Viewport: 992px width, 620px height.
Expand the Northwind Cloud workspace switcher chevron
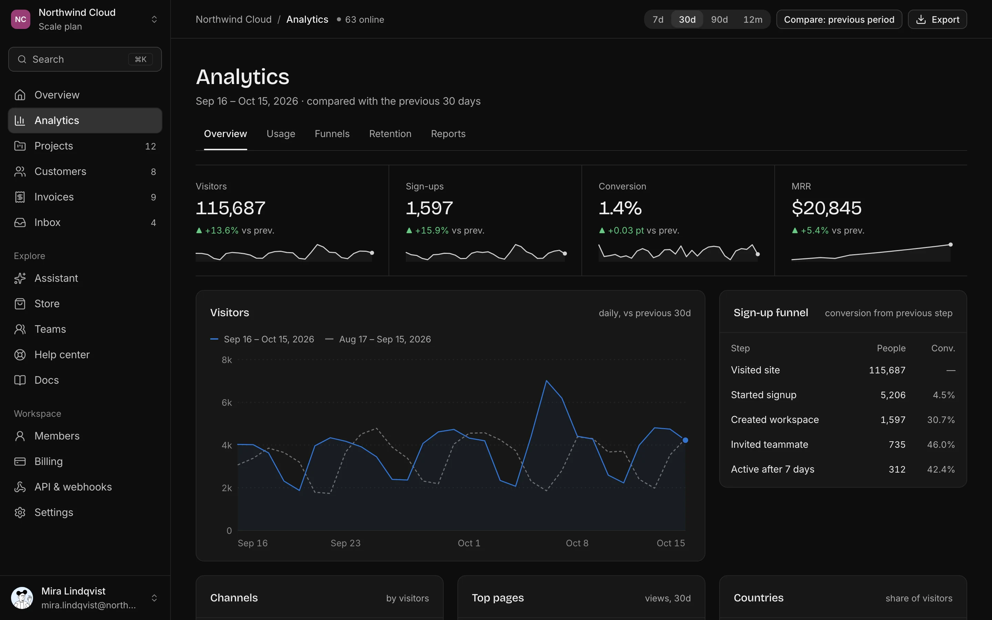pos(154,19)
